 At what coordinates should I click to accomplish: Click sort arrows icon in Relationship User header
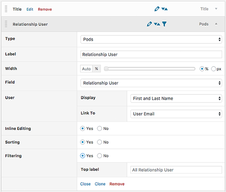click(157, 24)
